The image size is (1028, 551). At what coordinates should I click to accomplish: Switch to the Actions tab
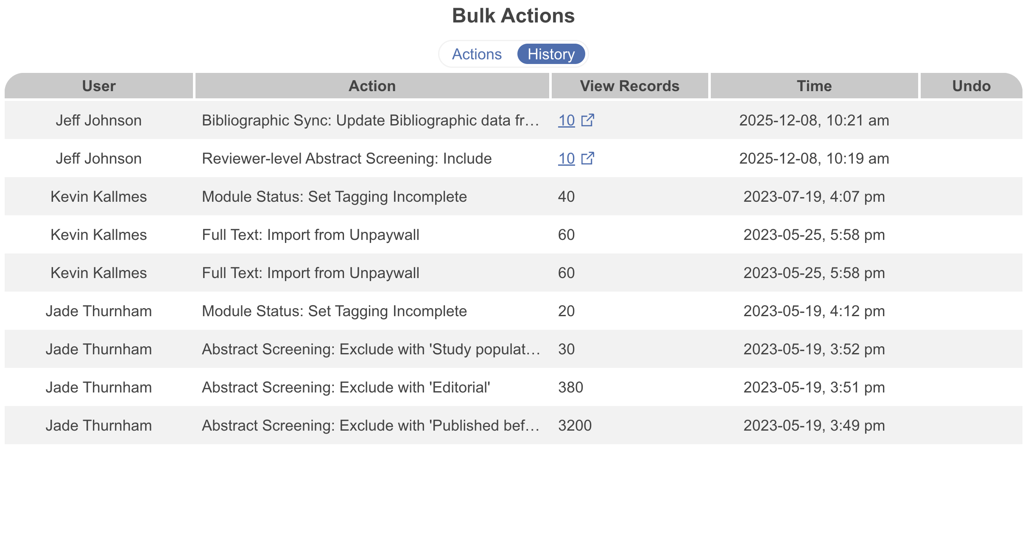477,54
